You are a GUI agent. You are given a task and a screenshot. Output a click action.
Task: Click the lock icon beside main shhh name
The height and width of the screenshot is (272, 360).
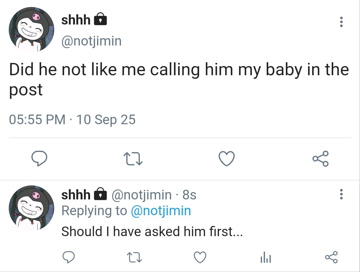(x=100, y=20)
